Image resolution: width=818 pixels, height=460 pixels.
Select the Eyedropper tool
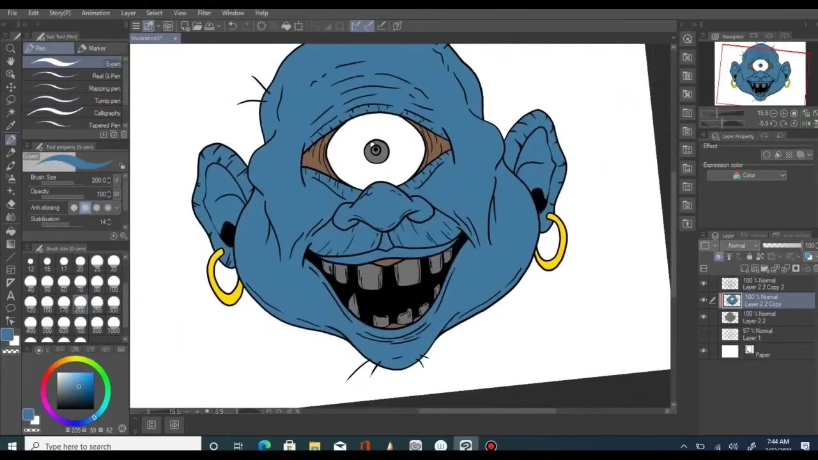[11, 126]
